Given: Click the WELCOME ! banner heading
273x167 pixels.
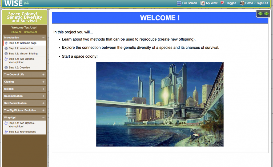Looking at the screenshot, I should (160, 18).
